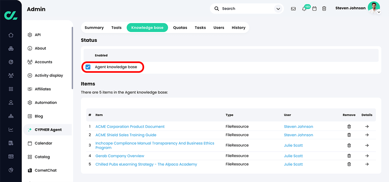389x182 pixels.
Task: Remove ACME Corporation Product Document item
Action: click(349, 127)
